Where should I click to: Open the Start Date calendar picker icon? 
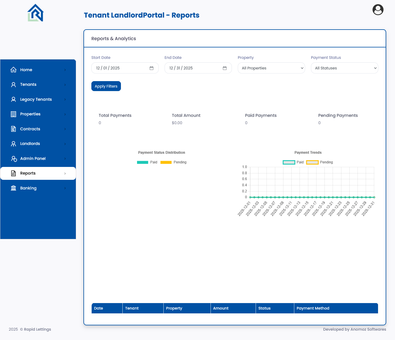coord(151,68)
